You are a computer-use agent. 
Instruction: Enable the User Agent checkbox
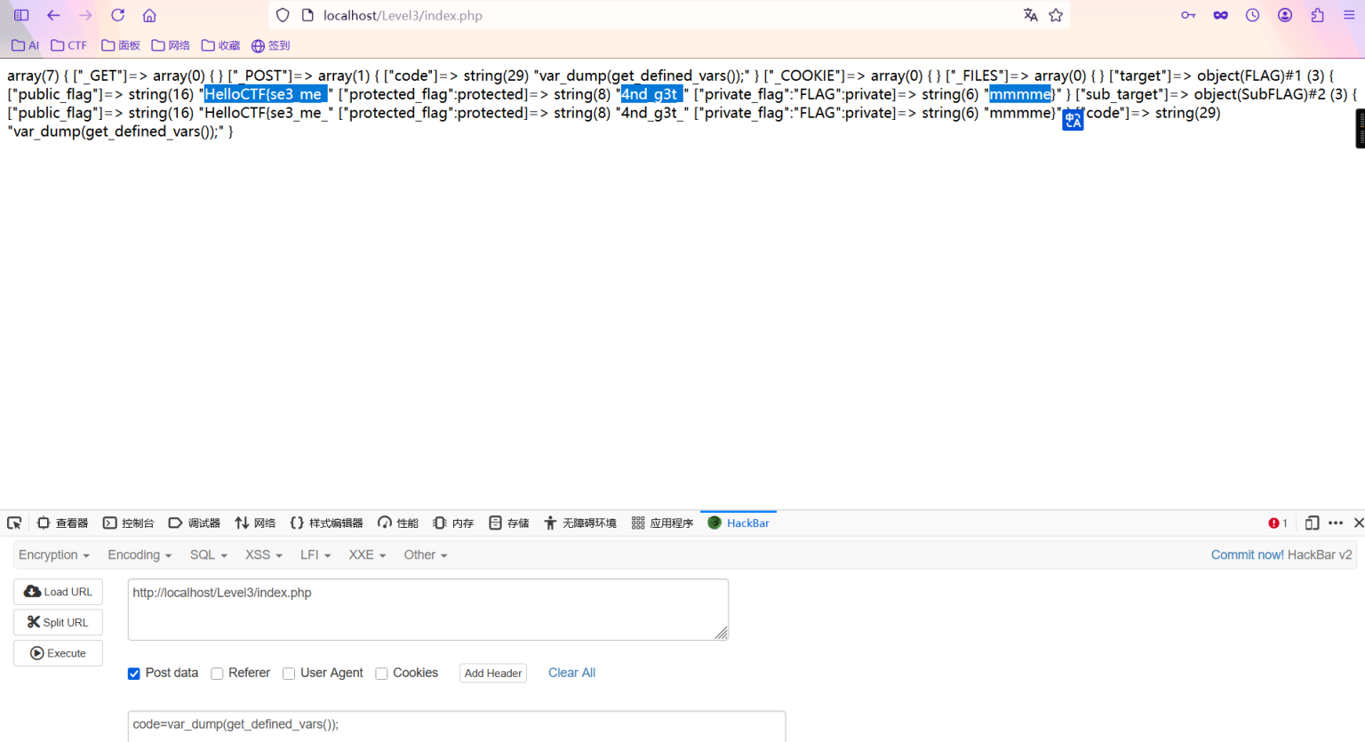tap(289, 674)
